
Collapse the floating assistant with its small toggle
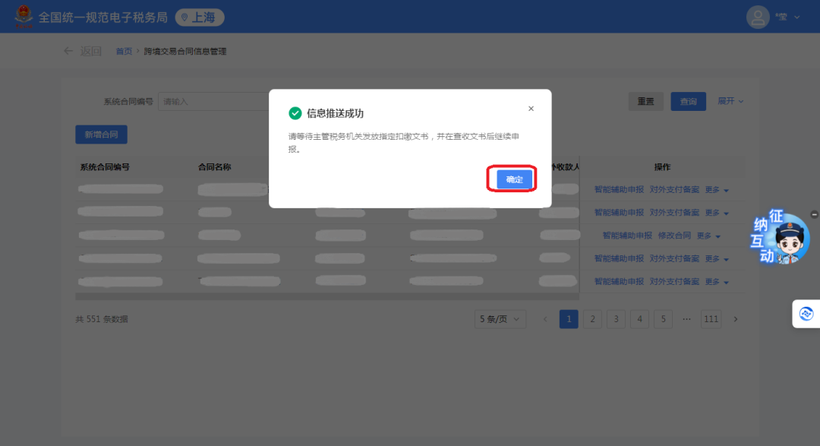coord(814,214)
